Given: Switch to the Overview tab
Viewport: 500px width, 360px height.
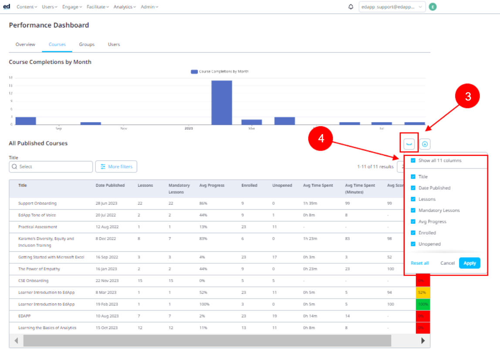Looking at the screenshot, I should pyautogui.click(x=25, y=44).
